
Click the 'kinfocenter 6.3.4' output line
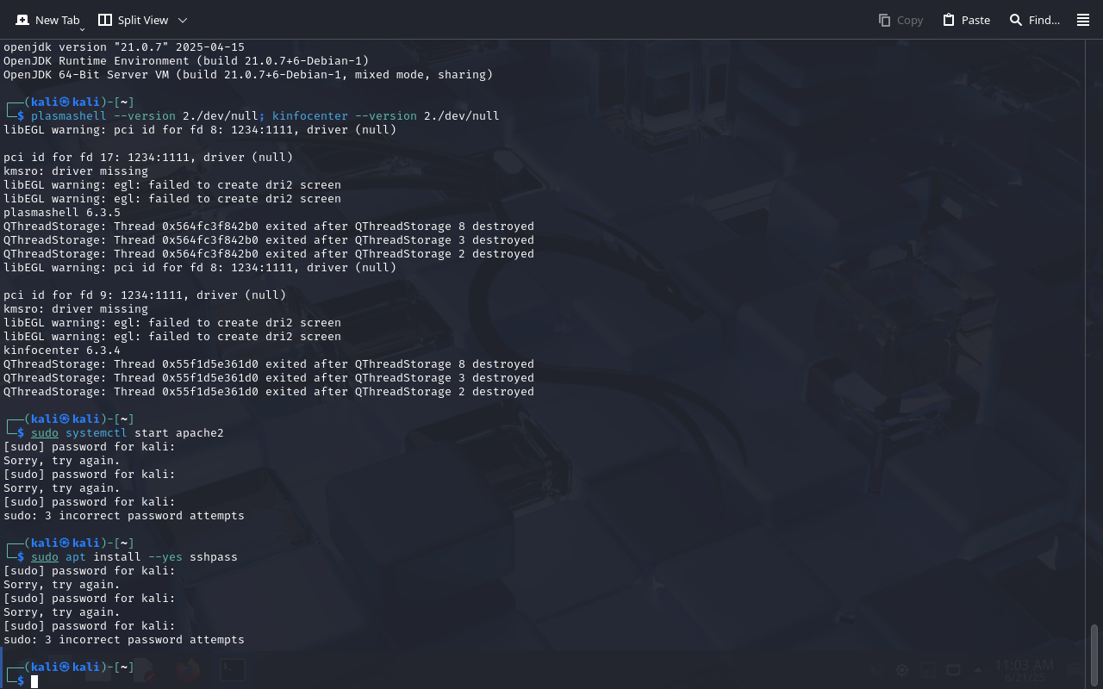[62, 351]
